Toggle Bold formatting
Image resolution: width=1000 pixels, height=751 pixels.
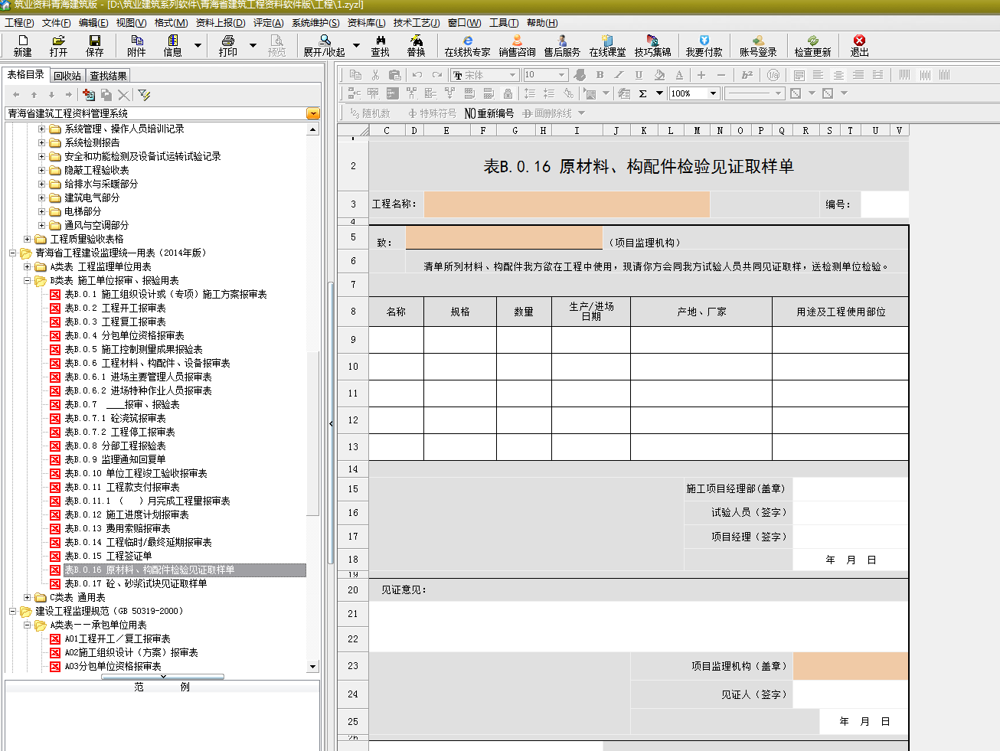[x=600, y=75]
